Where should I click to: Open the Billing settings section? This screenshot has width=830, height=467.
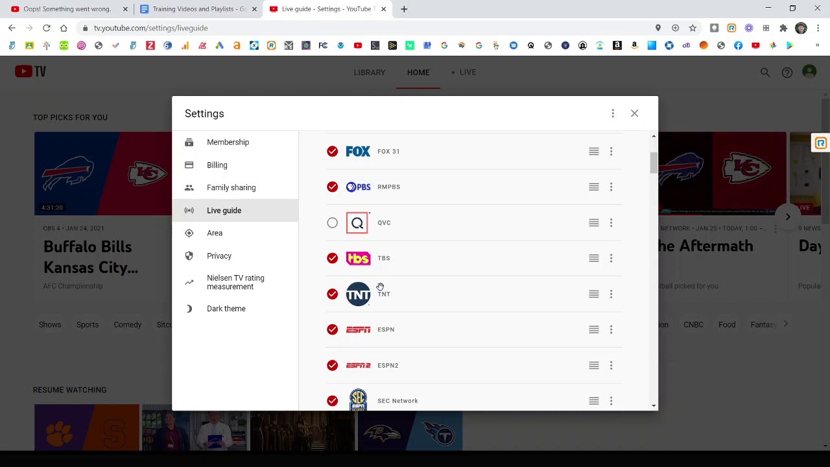coord(235,165)
